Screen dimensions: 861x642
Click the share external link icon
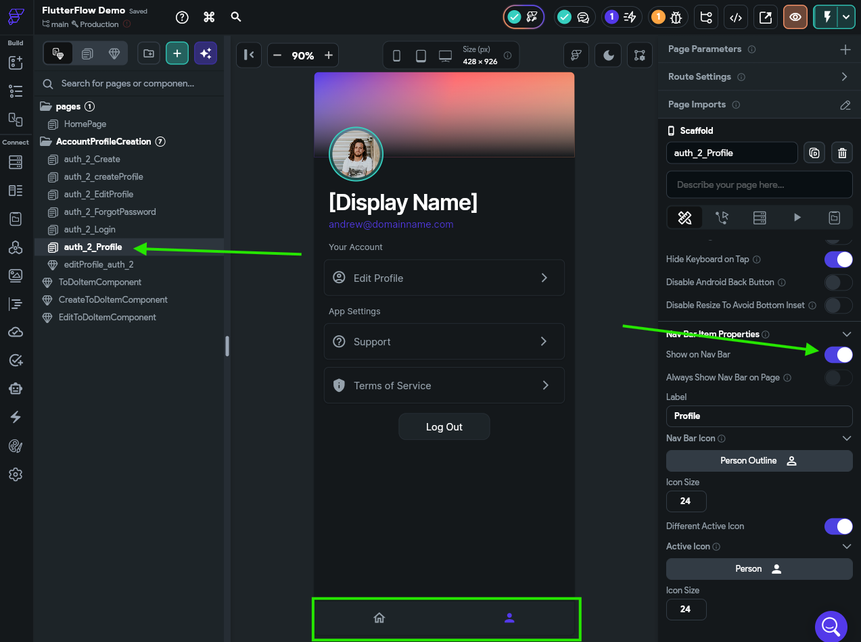766,18
